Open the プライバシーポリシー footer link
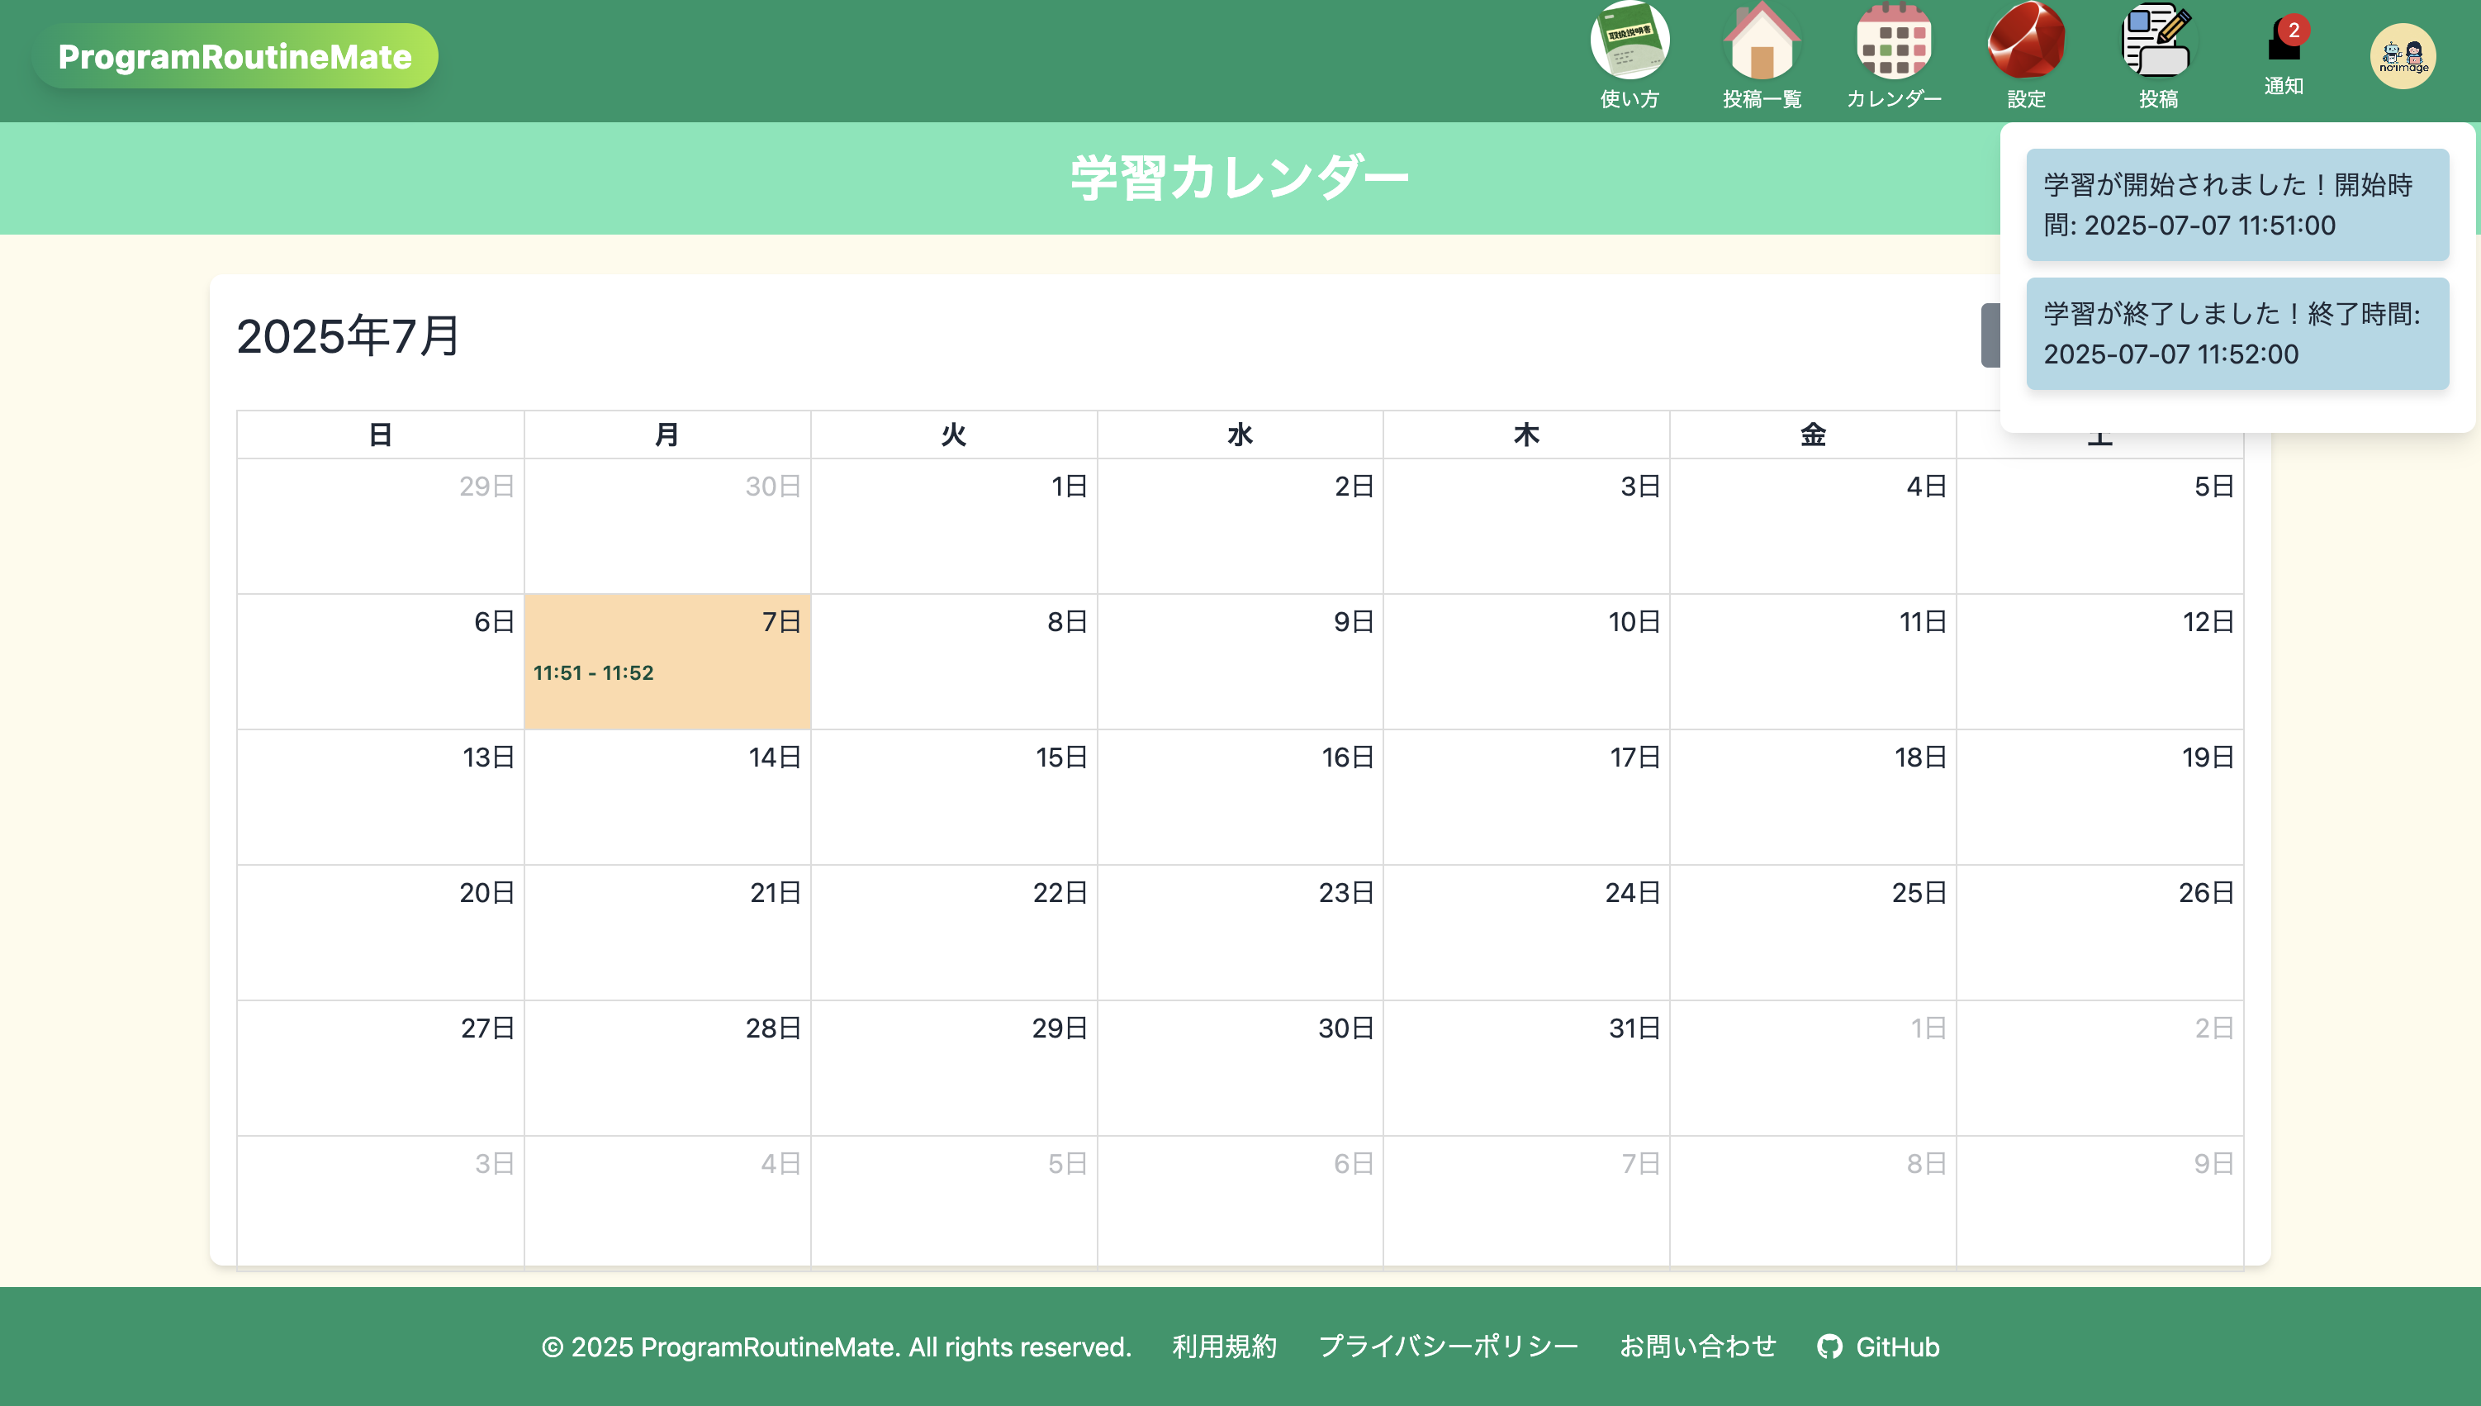 click(x=1448, y=1347)
